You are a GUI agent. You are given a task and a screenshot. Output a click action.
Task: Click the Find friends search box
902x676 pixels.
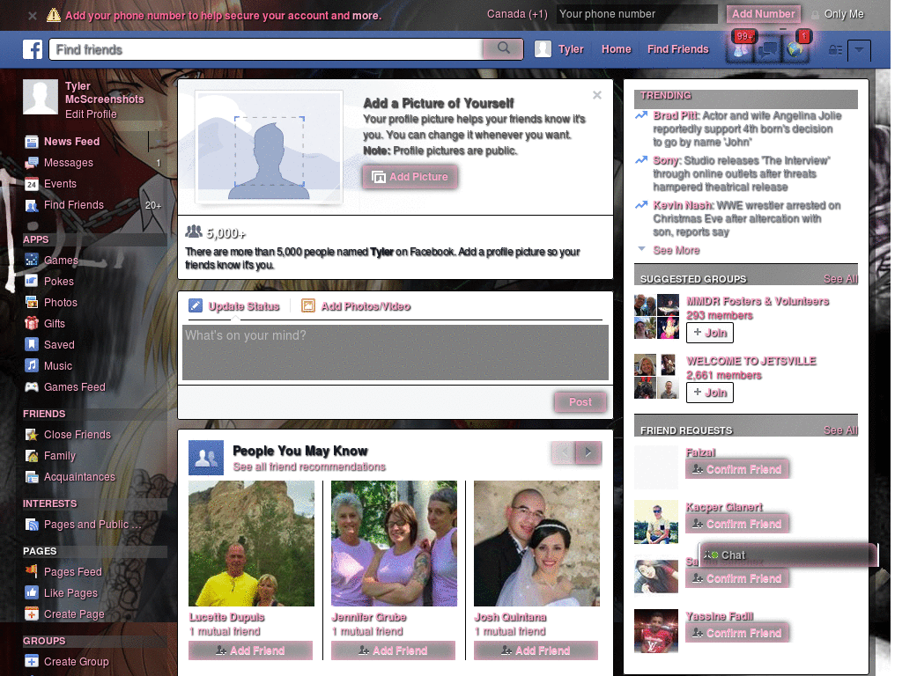tap(266, 49)
